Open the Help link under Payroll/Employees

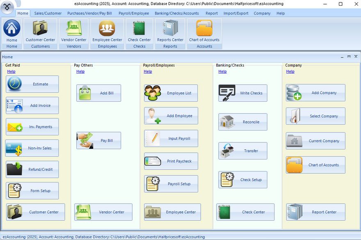(x=148, y=71)
